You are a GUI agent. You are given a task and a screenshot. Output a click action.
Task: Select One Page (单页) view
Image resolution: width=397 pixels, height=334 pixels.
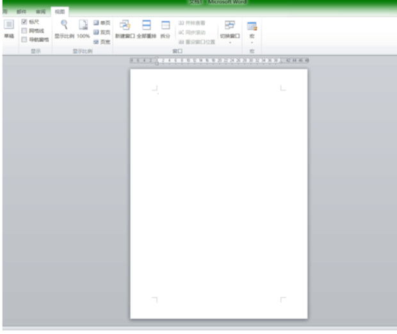tap(102, 23)
